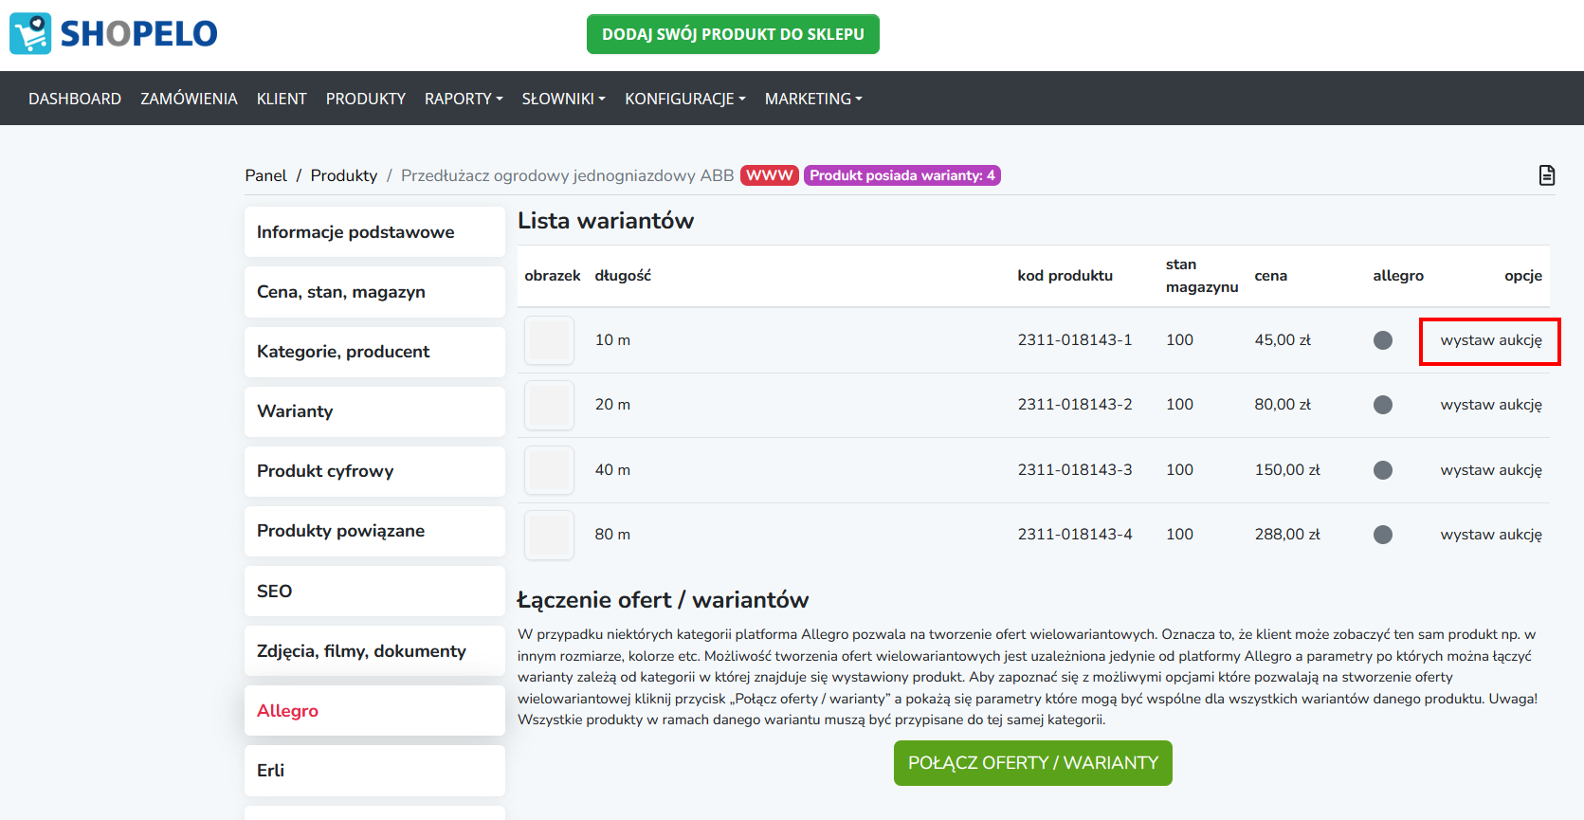
Task: Select the Produkty powiązane side tab
Action: pos(374,531)
